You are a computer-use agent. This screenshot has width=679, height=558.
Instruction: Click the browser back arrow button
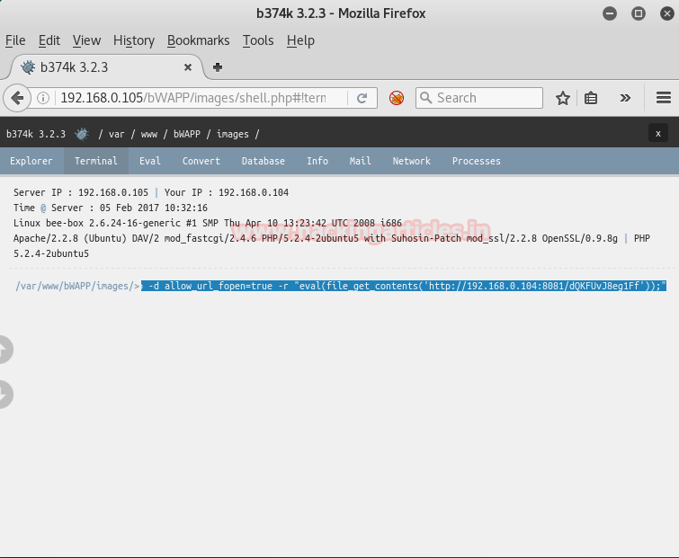click(x=17, y=98)
